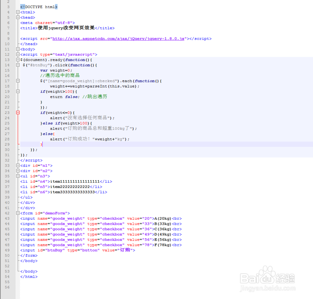The height and width of the screenshot is (299, 313).
Task: Collapse the document ready function fold
Action: click(x=18, y=60)
